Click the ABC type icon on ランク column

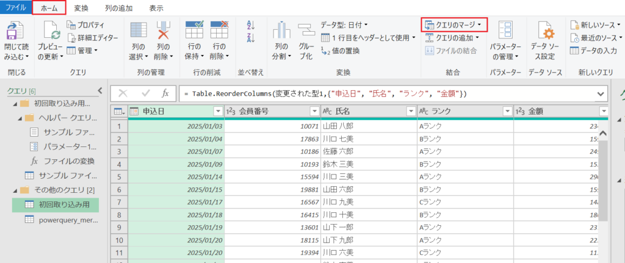pyautogui.click(x=424, y=112)
